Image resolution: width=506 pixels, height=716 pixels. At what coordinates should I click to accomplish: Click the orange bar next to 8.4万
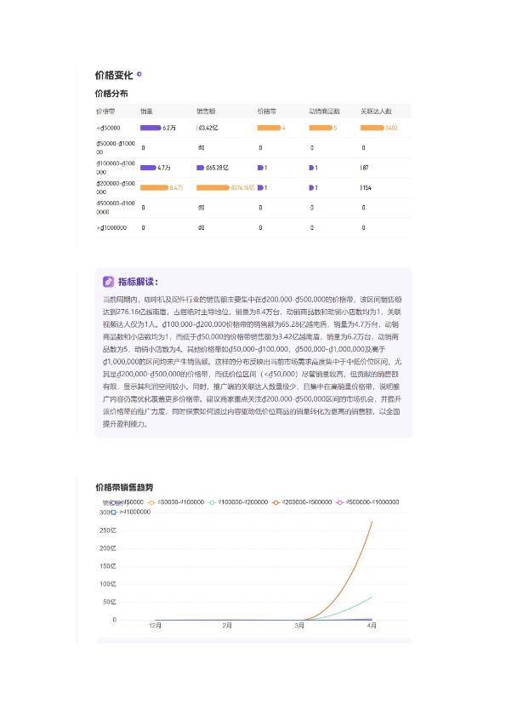click(x=154, y=187)
